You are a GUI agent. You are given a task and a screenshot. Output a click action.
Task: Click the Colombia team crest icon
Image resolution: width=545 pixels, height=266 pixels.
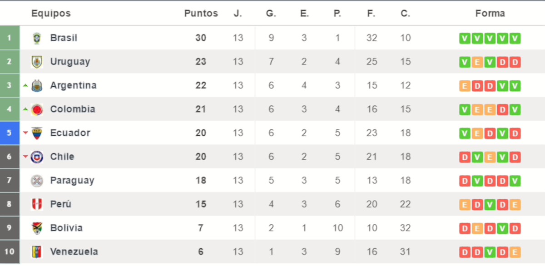(x=37, y=109)
